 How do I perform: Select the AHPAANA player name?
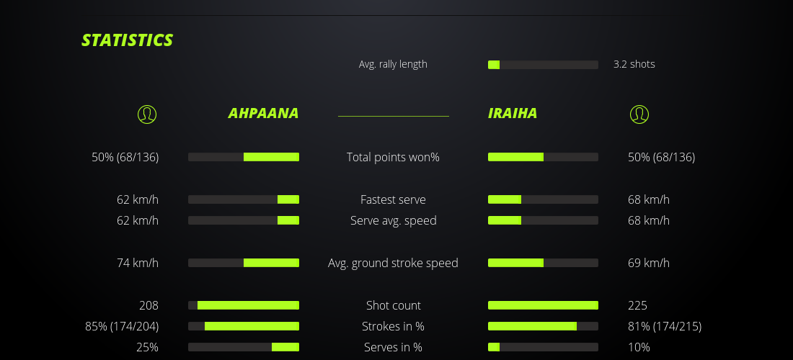(x=263, y=113)
